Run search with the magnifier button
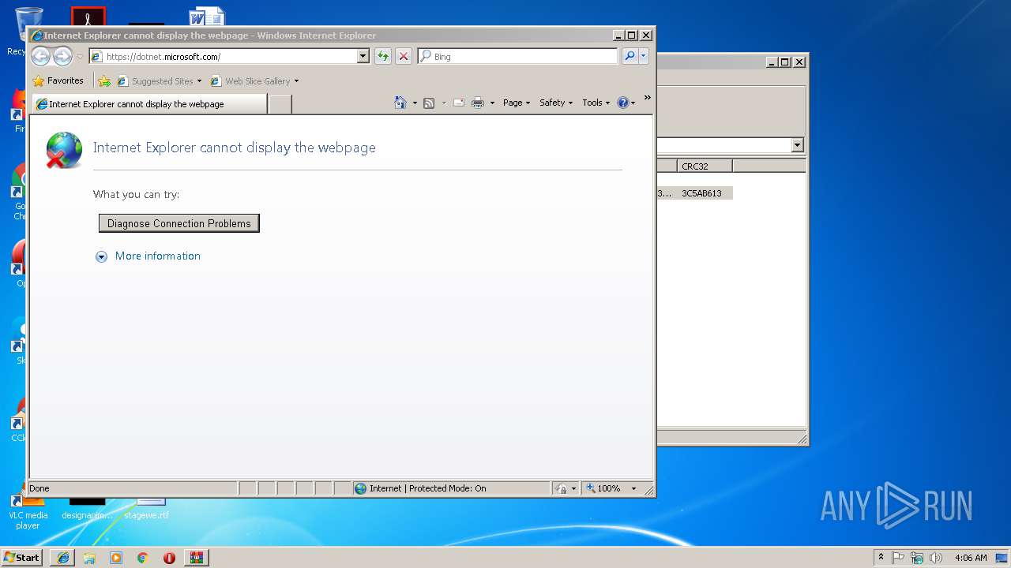Image resolution: width=1011 pixels, height=568 pixels. tap(630, 56)
